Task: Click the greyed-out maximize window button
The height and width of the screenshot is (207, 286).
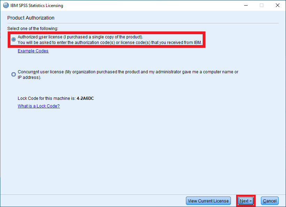Action: 262,5
